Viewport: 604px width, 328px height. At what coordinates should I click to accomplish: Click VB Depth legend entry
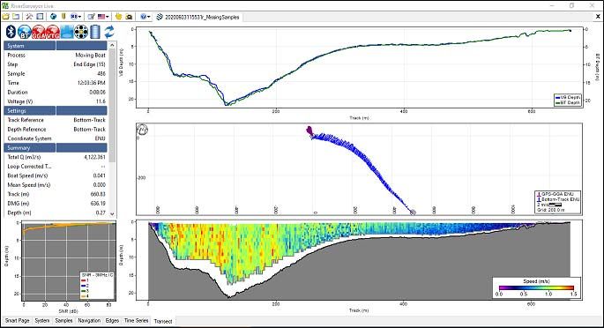(567, 97)
